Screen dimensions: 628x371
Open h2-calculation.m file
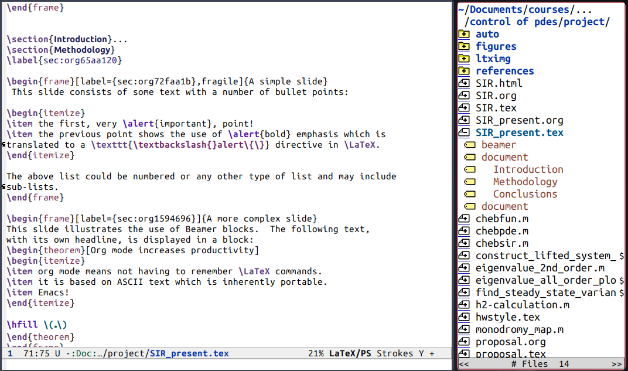(x=523, y=305)
